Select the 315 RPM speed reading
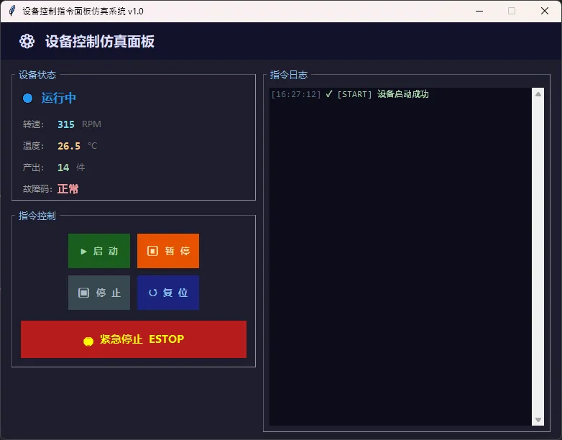The height and width of the screenshot is (440, 562). pos(66,124)
